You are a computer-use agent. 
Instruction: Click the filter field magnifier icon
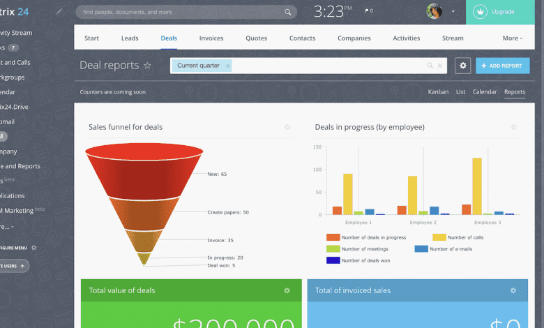click(430, 66)
